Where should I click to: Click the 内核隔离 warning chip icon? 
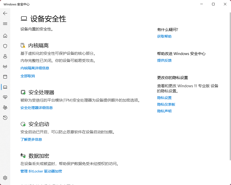point(23,46)
